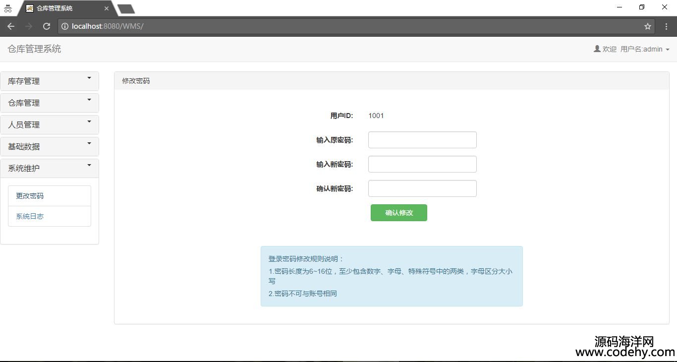Go back with the browser back arrow
The image size is (677, 362).
11,26
